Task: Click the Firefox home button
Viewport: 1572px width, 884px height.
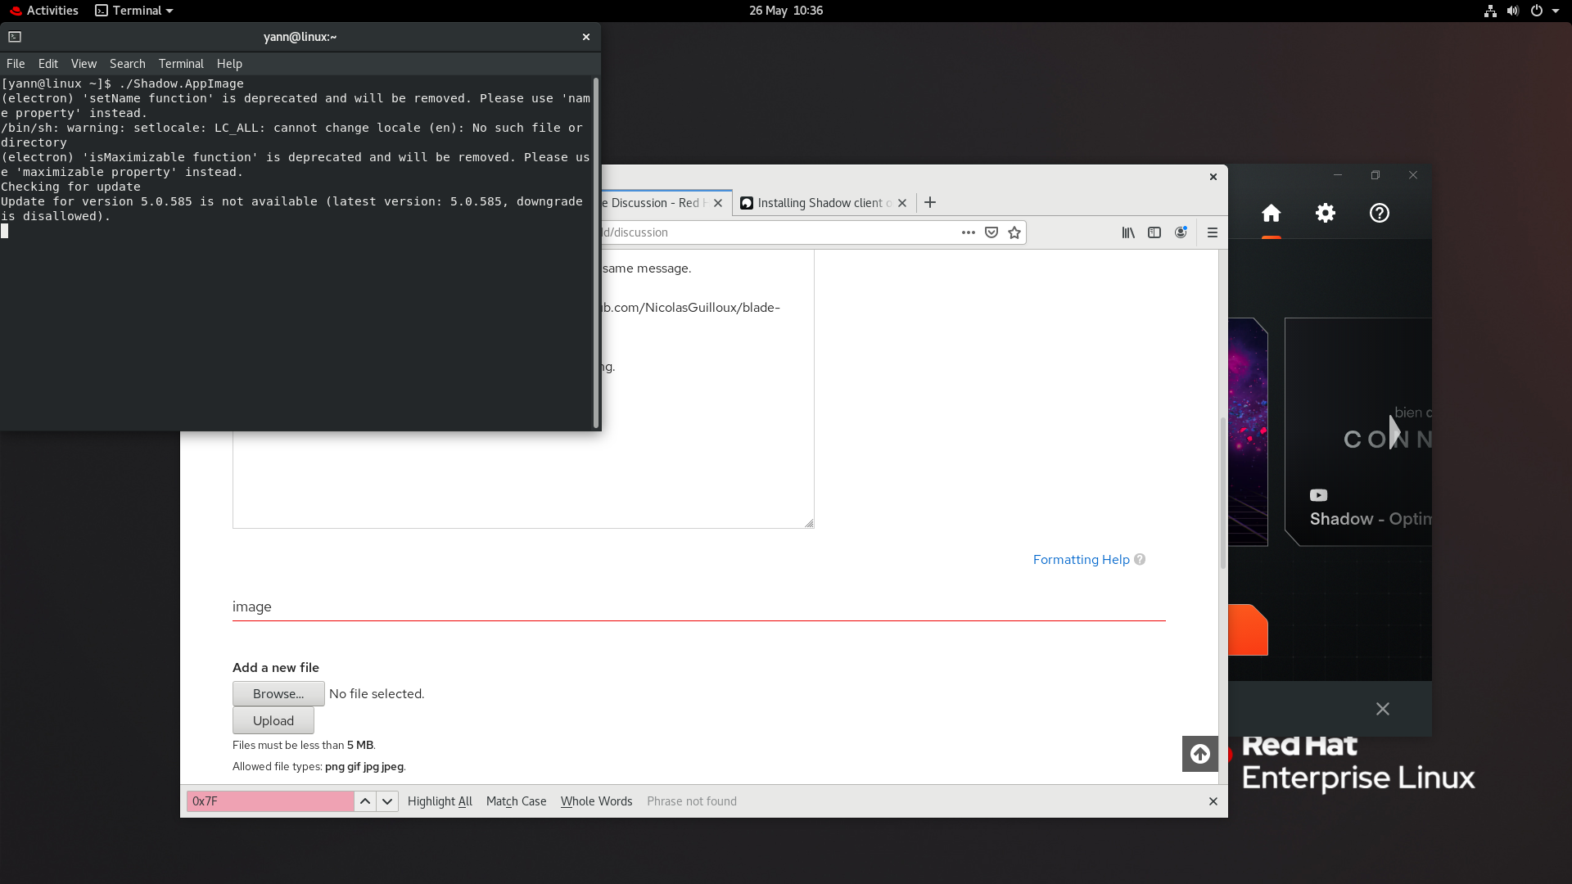Action: (1271, 213)
